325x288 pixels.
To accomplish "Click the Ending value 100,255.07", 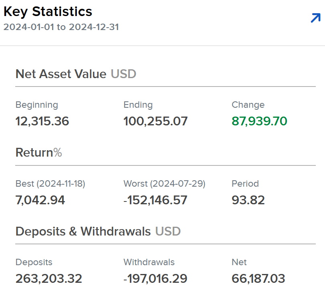I will pyautogui.click(x=155, y=121).
